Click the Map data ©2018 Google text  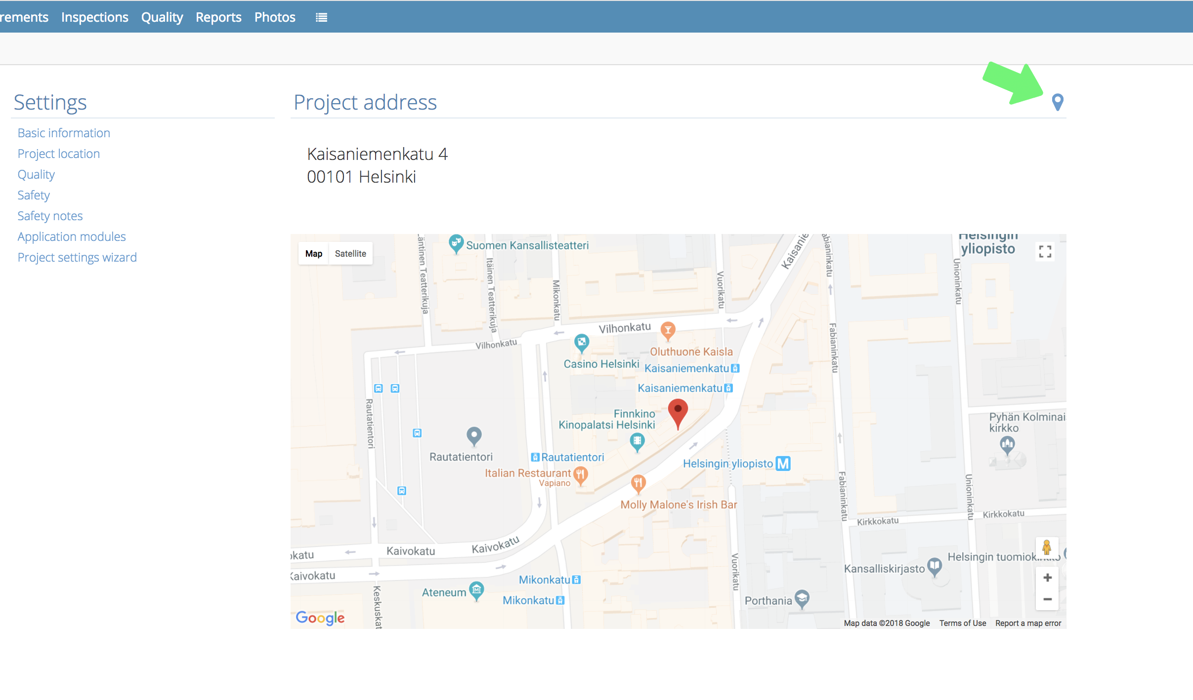pos(887,623)
